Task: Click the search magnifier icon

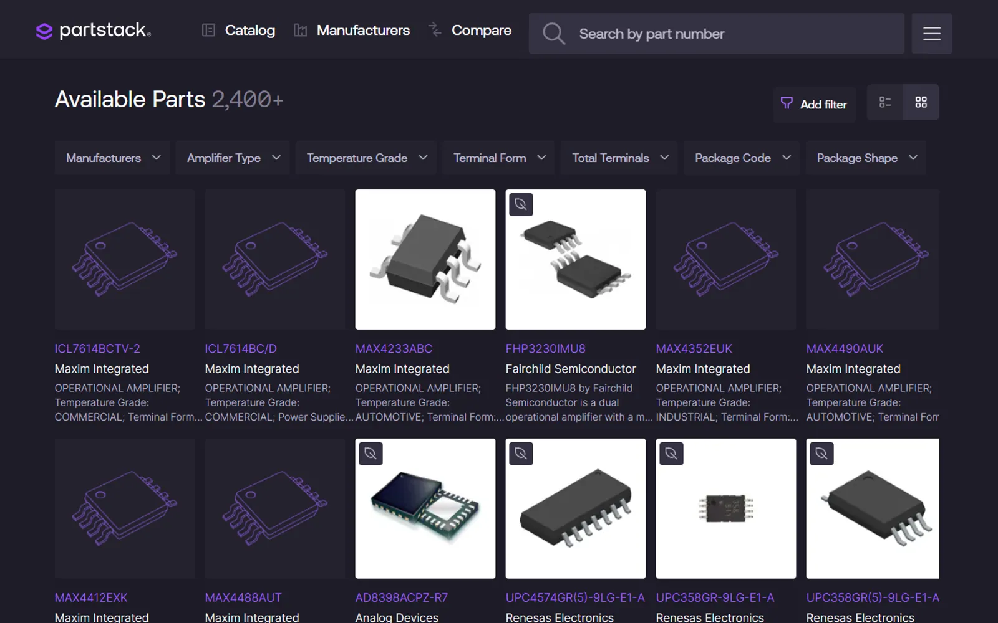Action: pyautogui.click(x=553, y=34)
